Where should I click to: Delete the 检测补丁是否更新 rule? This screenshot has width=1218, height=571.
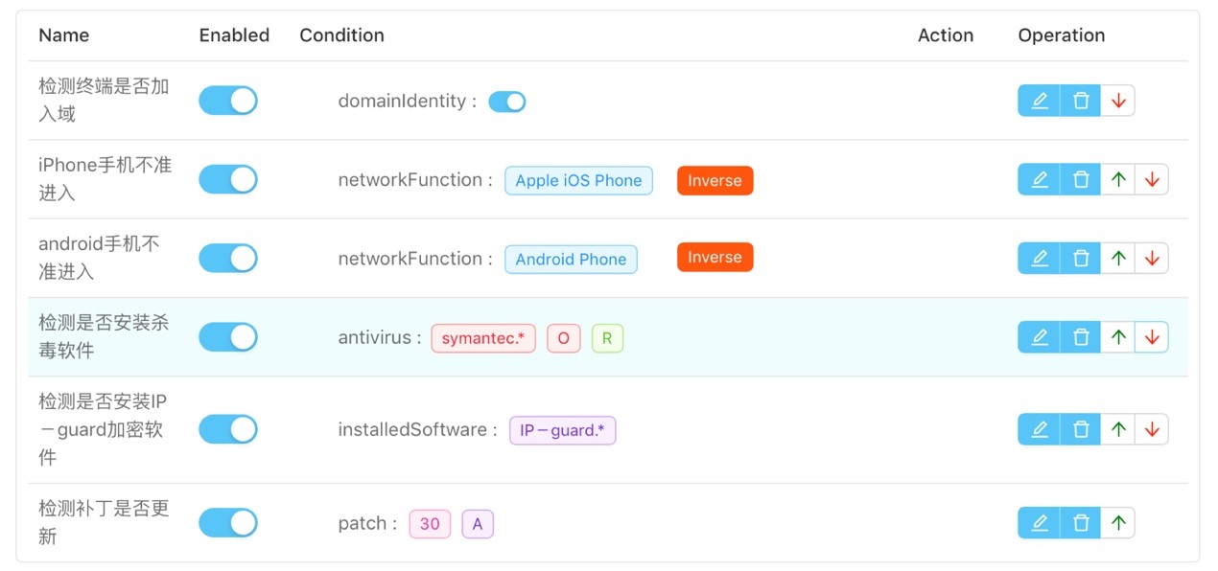1081,523
